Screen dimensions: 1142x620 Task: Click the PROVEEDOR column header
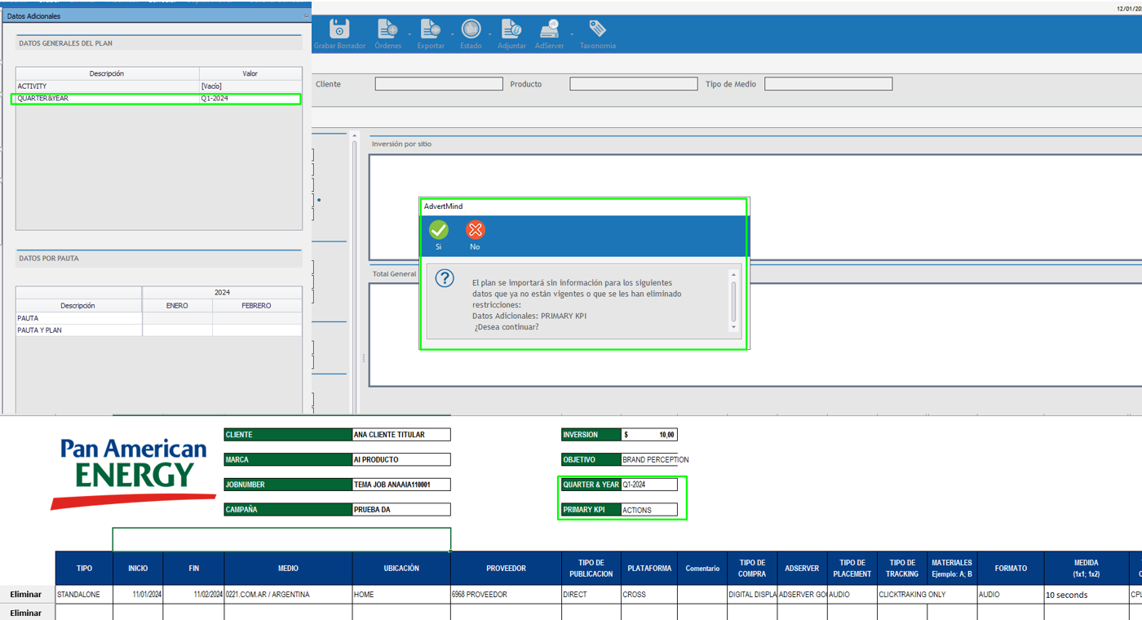(506, 569)
